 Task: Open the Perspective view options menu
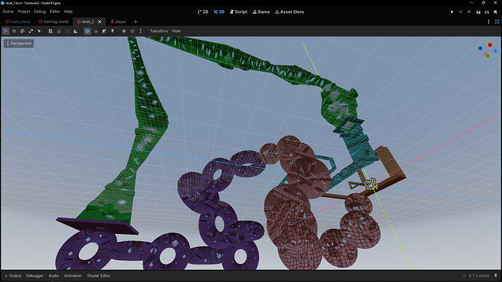tap(19, 43)
